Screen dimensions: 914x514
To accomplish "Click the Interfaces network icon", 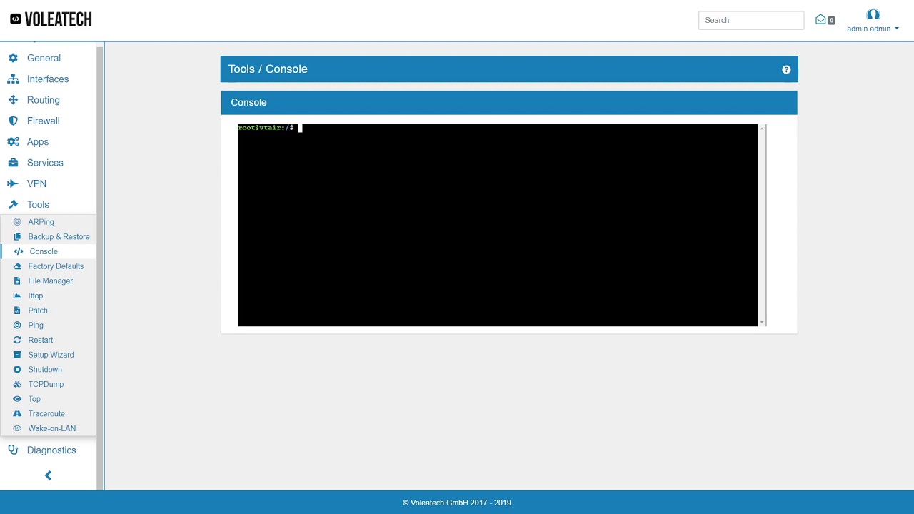I will point(13,79).
